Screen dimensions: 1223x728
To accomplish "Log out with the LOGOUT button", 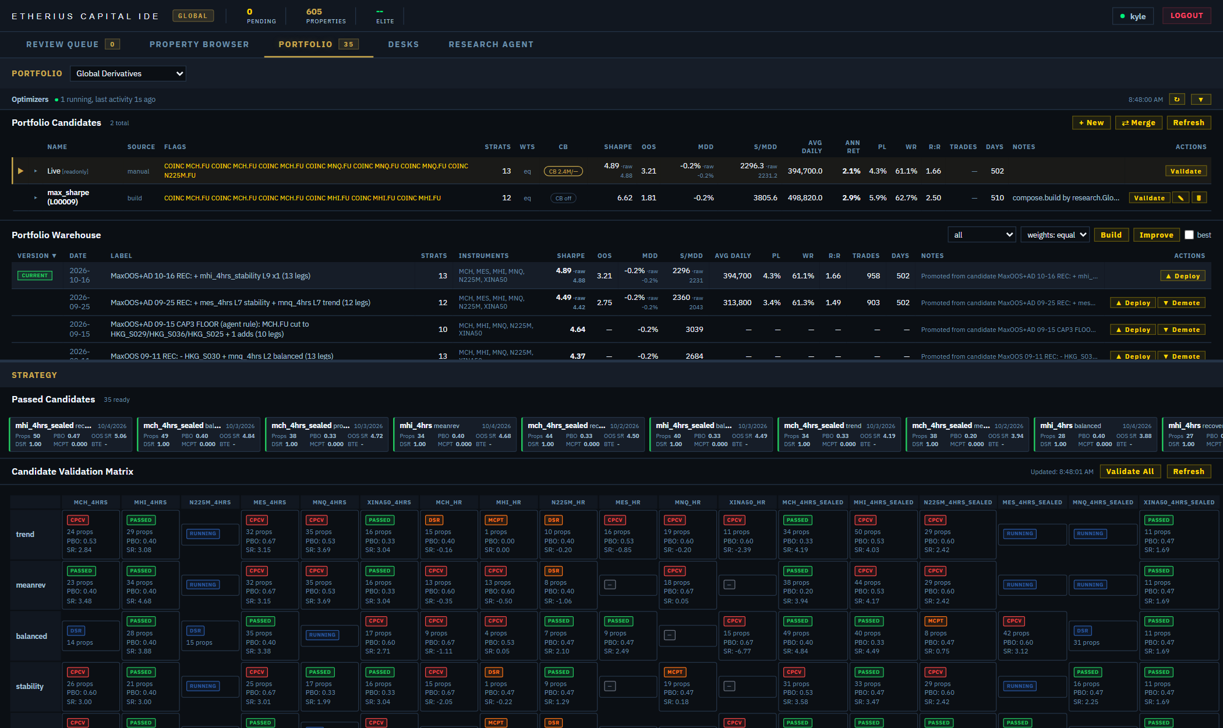I will point(1186,16).
